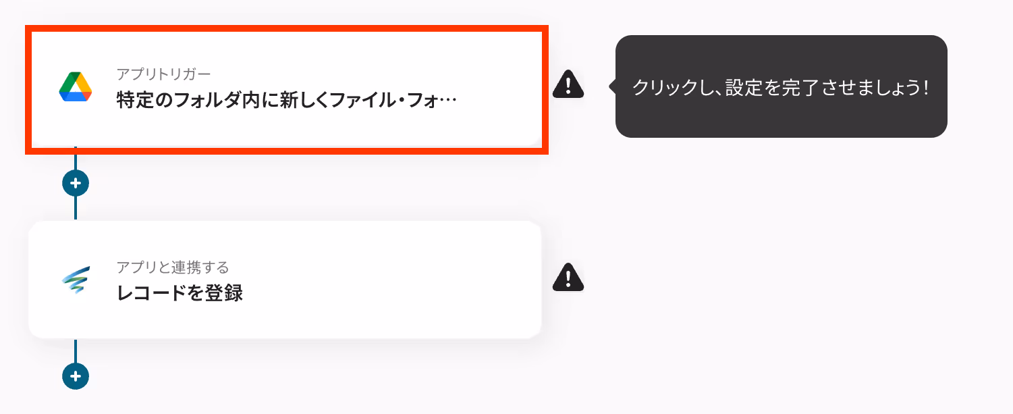Select the アプリと連携する label text
The height and width of the screenshot is (414, 1013).
click(x=173, y=267)
